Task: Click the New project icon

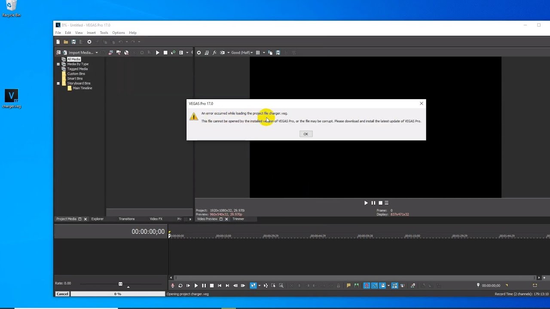Action: point(58,42)
